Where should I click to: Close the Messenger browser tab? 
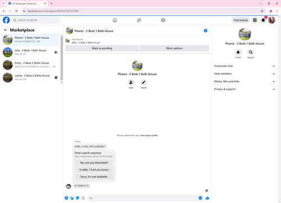point(45,3)
